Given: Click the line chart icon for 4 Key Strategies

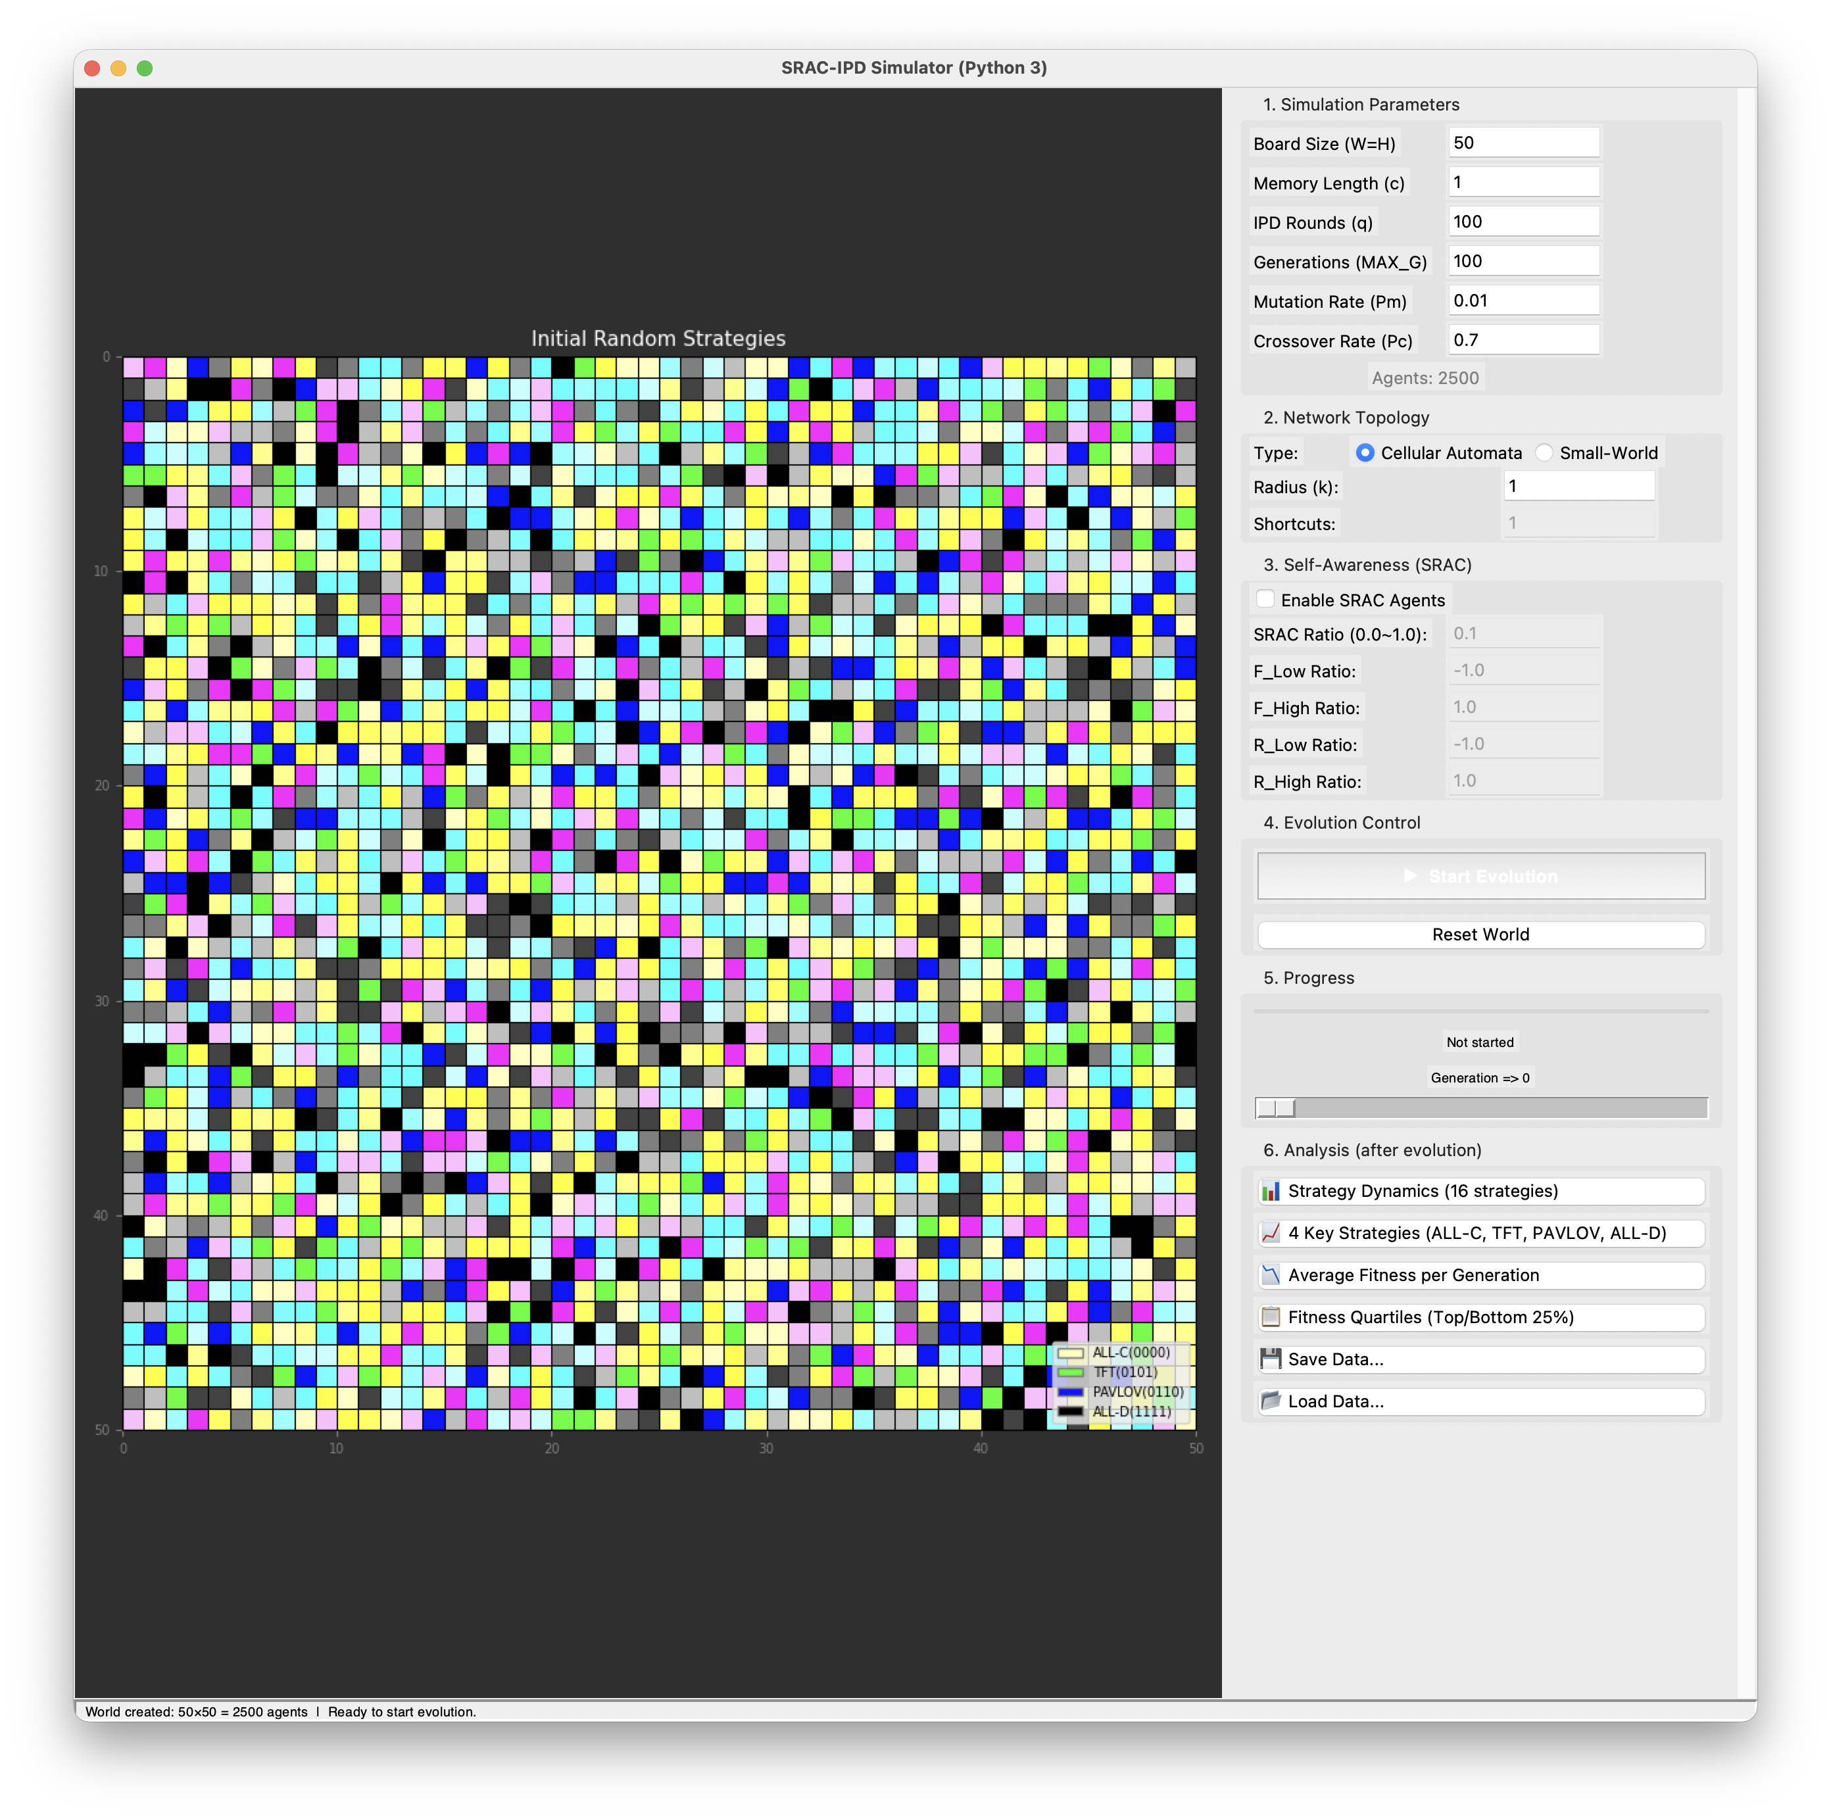Looking at the screenshot, I should click(x=1271, y=1232).
